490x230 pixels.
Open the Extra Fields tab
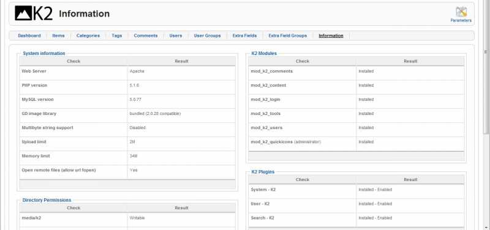click(x=244, y=35)
